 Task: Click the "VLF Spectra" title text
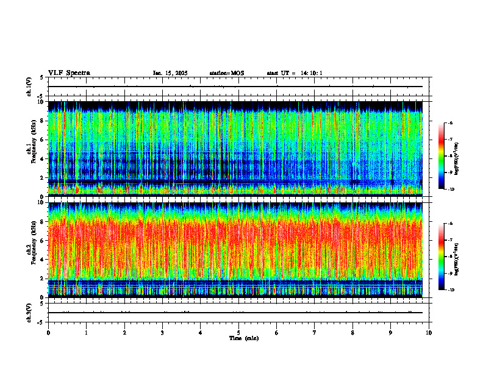point(69,73)
